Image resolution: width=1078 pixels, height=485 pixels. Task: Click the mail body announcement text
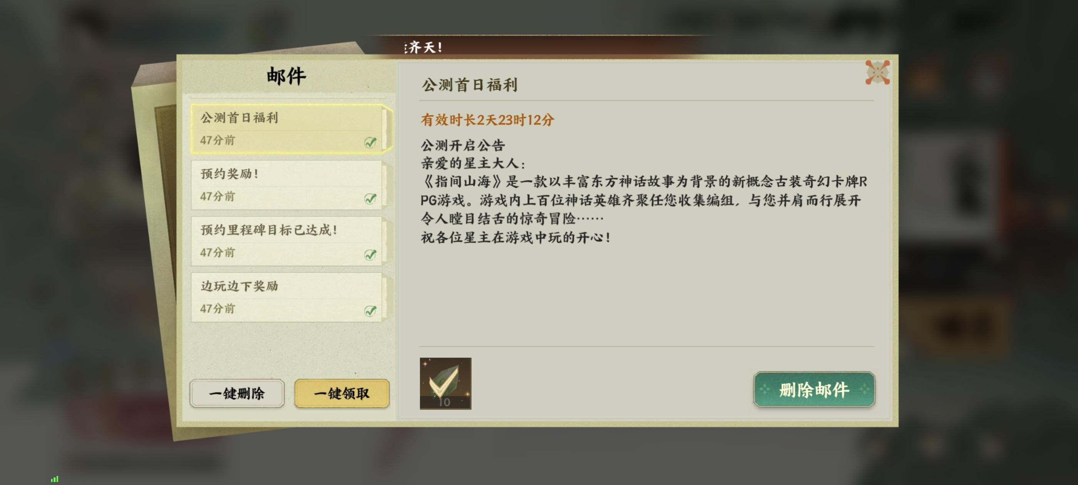[x=644, y=191]
